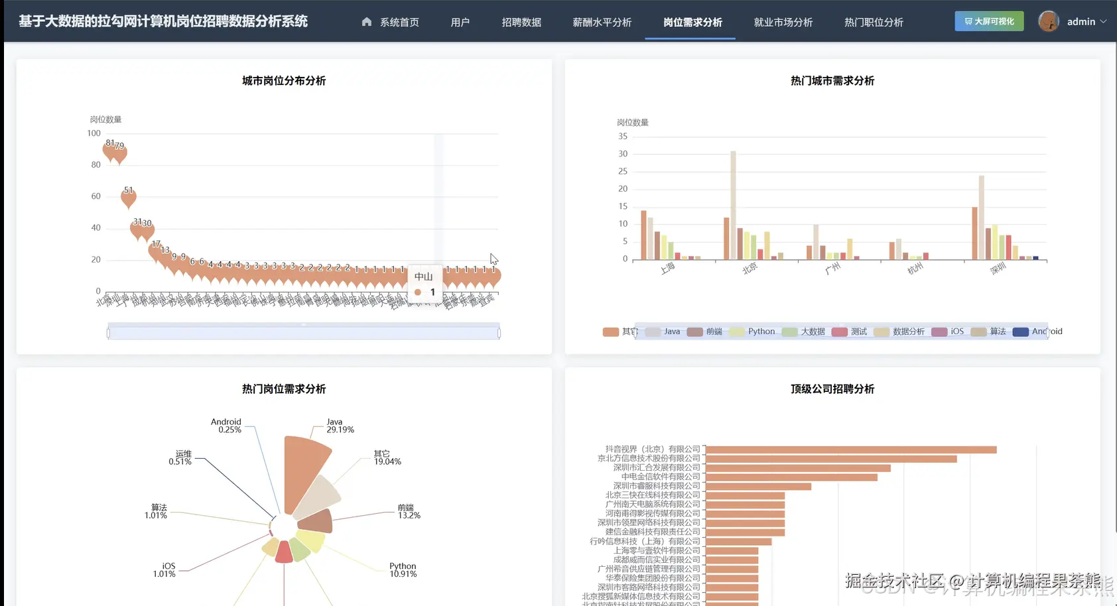Switch to the 就业市场分析 tab
The width and height of the screenshot is (1117, 606).
[x=783, y=21]
